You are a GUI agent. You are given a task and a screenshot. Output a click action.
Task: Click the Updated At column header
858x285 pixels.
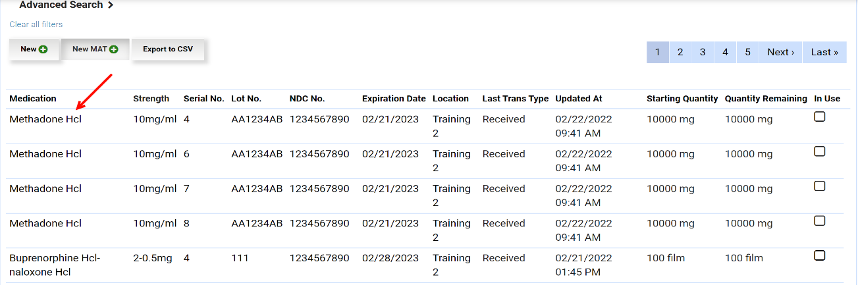pyautogui.click(x=578, y=99)
